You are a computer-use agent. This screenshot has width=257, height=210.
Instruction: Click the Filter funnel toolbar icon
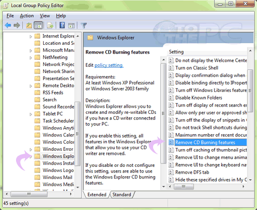[x=84, y=25]
